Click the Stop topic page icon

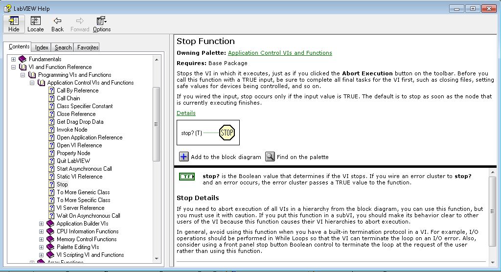pyautogui.click(x=51, y=184)
